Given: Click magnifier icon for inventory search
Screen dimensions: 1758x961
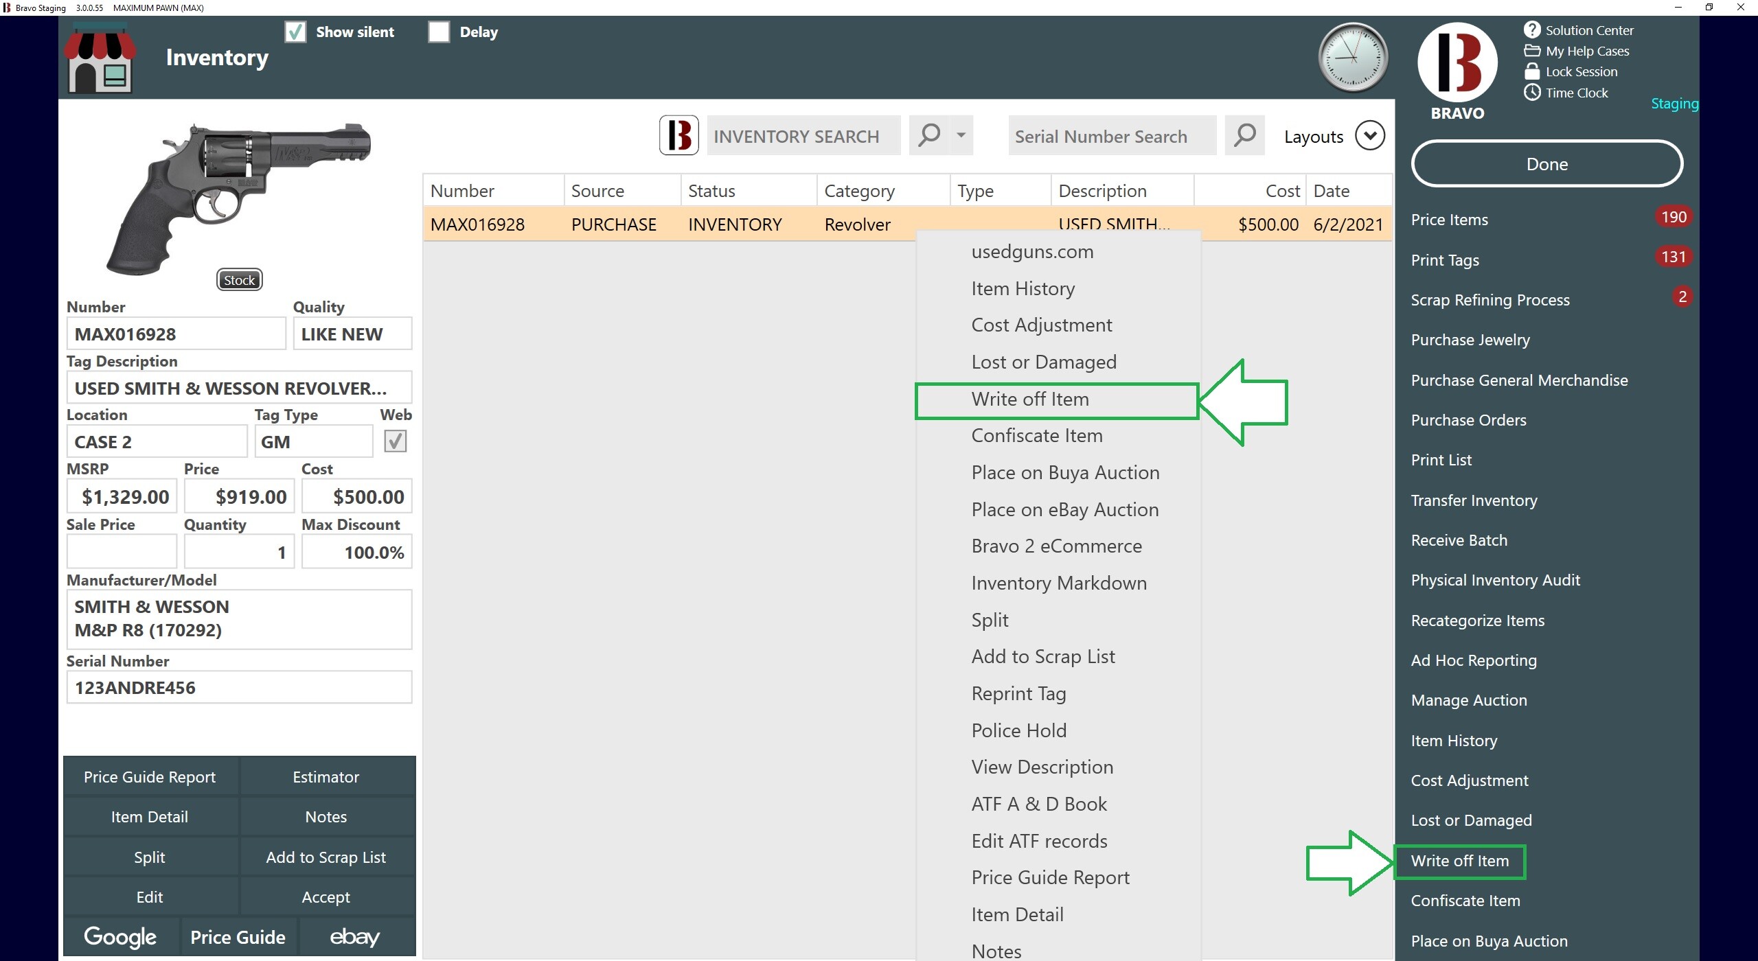Looking at the screenshot, I should pyautogui.click(x=929, y=135).
